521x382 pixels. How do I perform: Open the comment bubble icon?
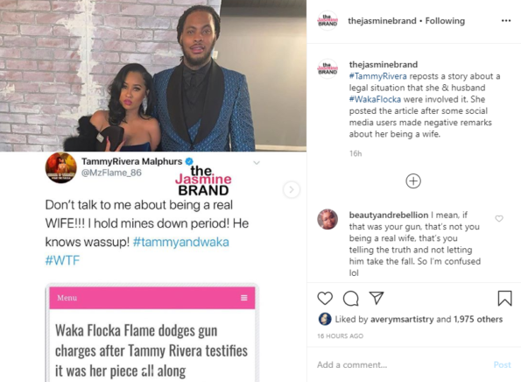tap(351, 298)
